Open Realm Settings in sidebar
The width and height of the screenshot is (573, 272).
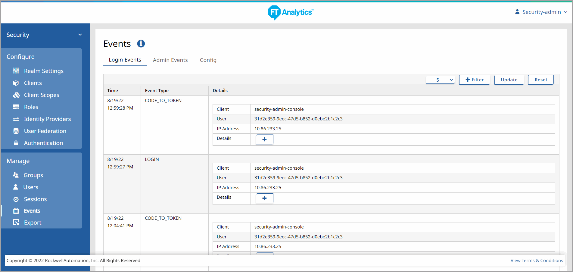[x=44, y=71]
